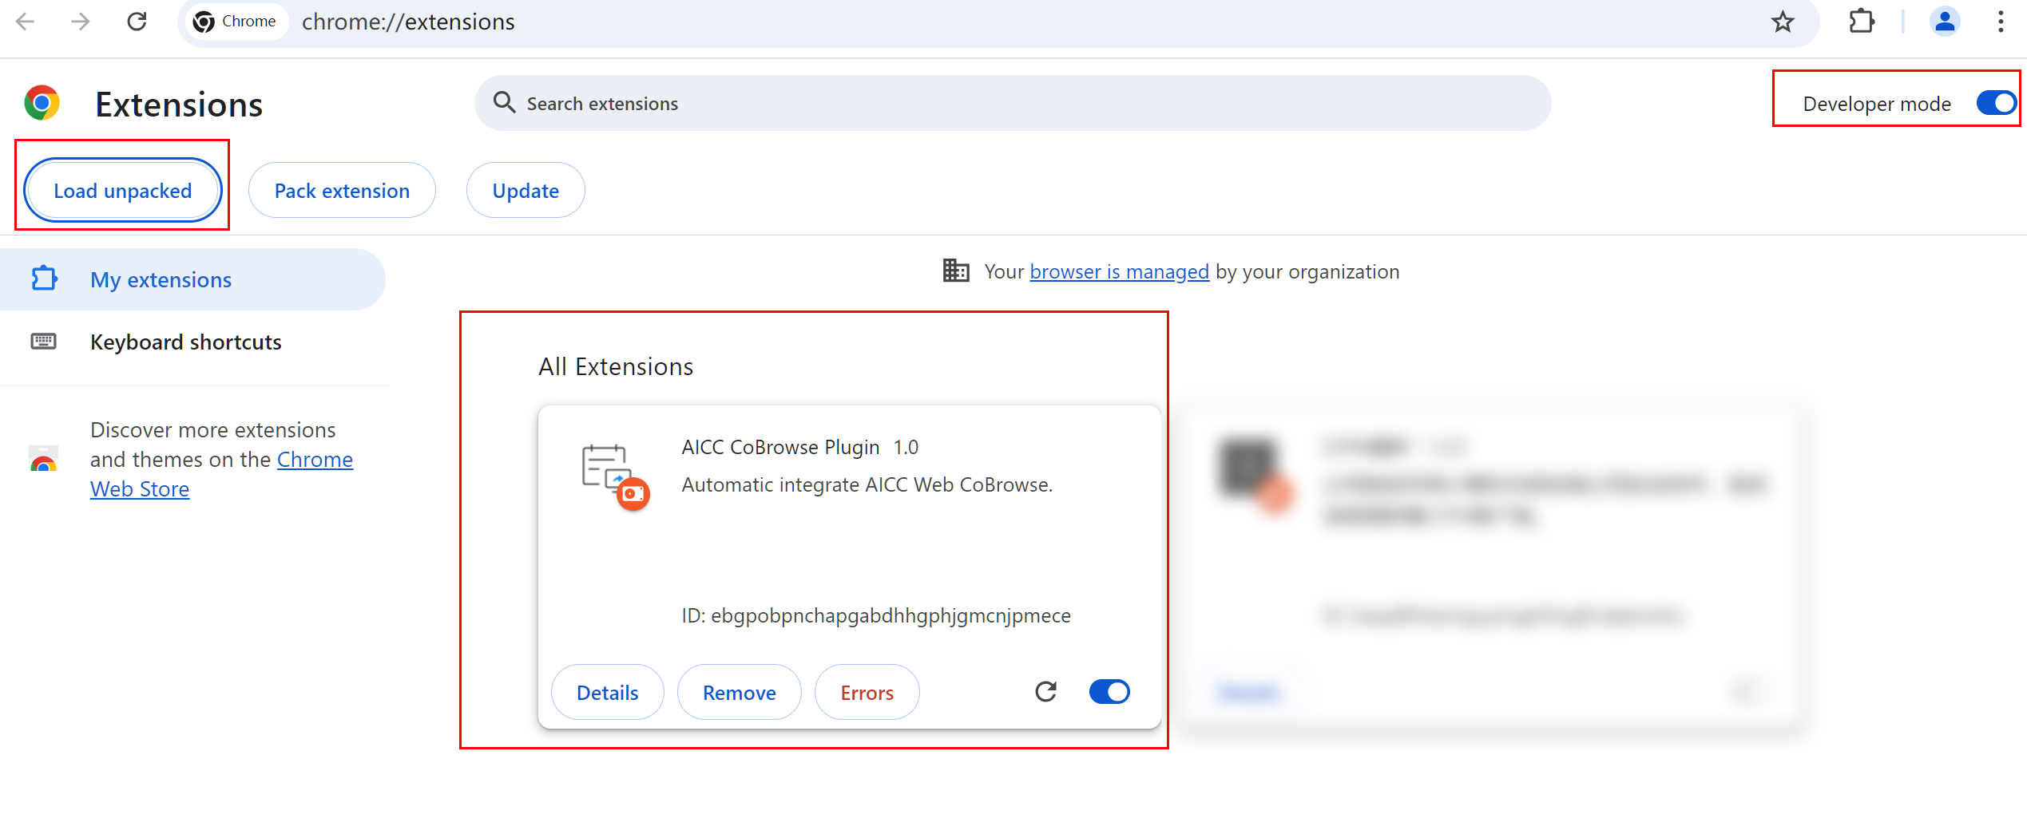2027x838 pixels.
Task: Click the managed organization building icon
Action: (955, 271)
